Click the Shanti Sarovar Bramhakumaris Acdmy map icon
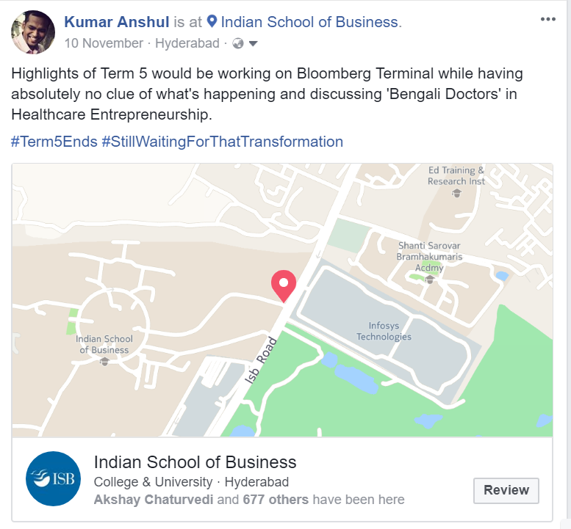571x529 pixels. pos(430,280)
